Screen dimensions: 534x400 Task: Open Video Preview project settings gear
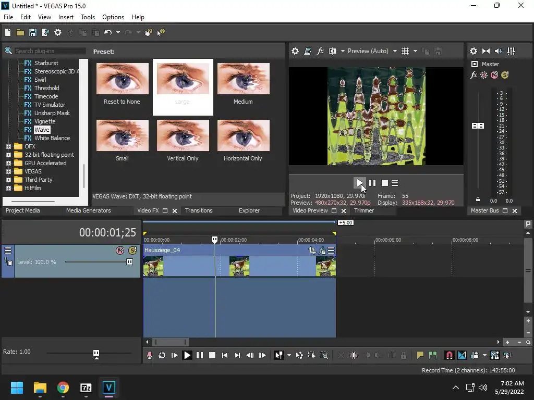[x=295, y=51]
